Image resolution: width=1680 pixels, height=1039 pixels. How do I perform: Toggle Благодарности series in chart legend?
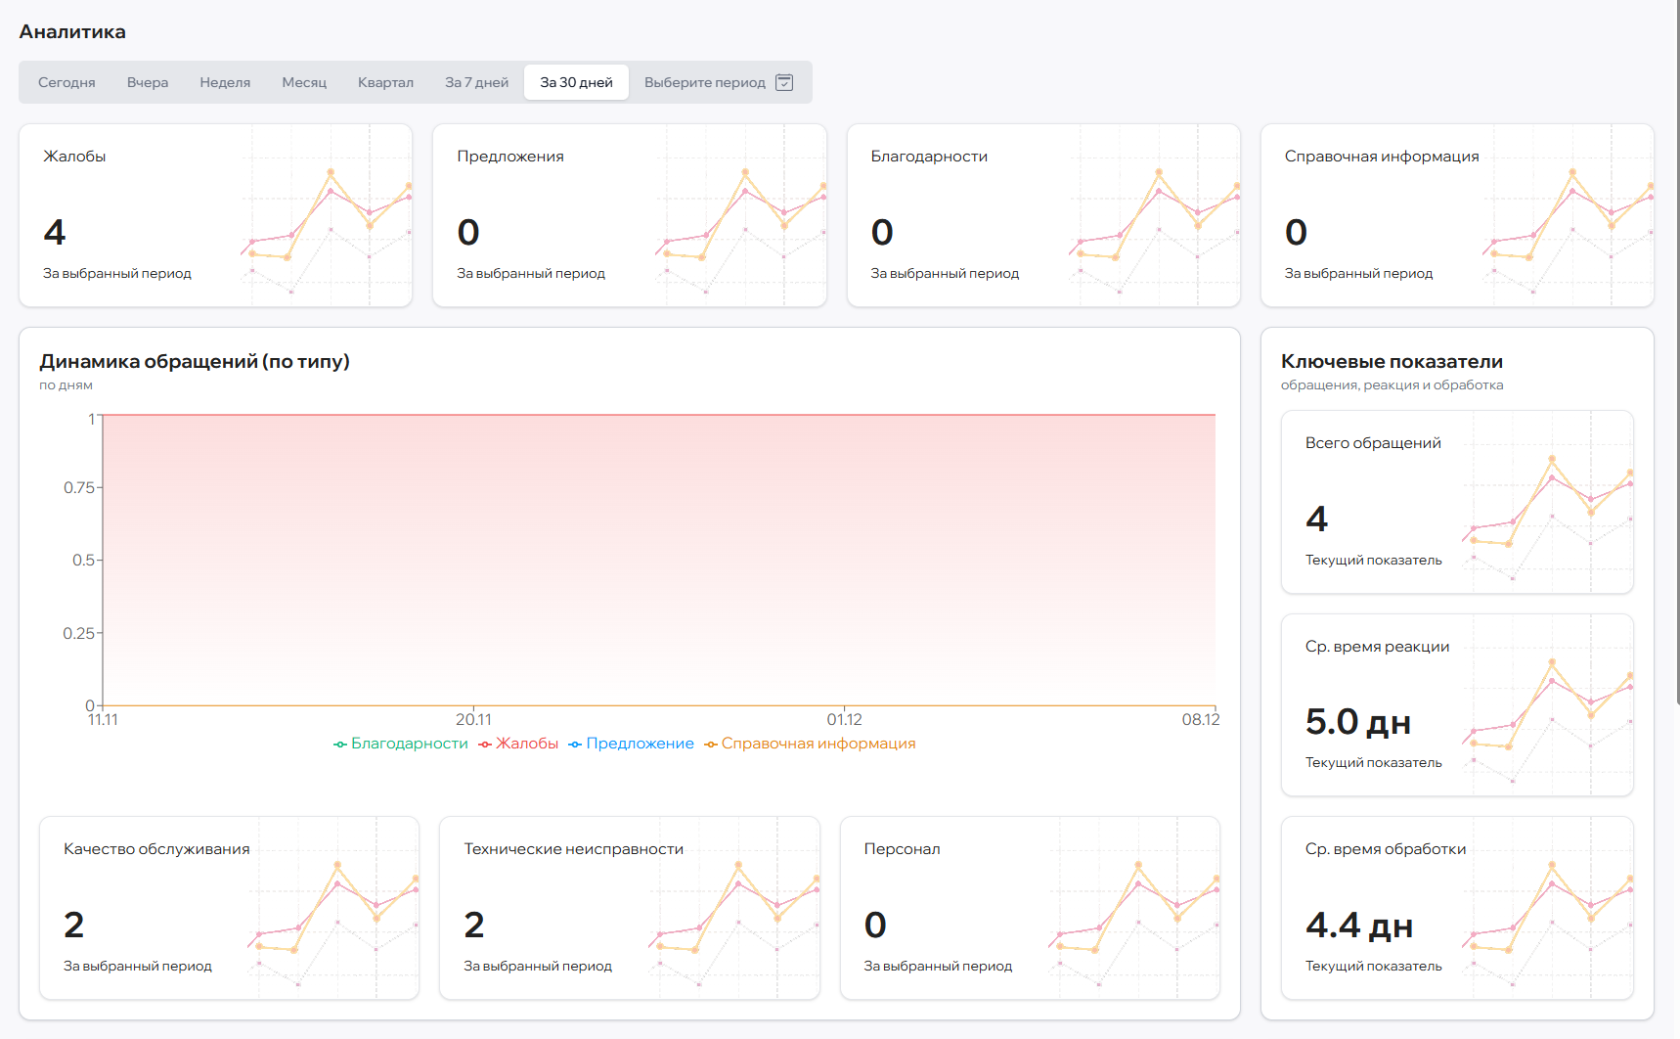pyautogui.click(x=401, y=744)
